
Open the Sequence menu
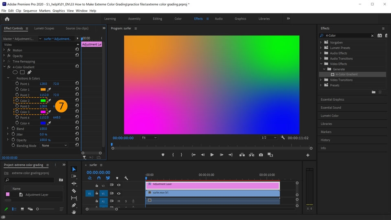30,11
